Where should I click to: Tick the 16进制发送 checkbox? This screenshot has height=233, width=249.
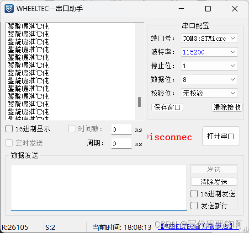click(x=194, y=194)
